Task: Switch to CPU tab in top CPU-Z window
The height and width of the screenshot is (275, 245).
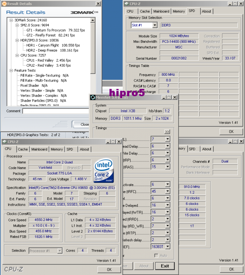Action: [x=130, y=11]
